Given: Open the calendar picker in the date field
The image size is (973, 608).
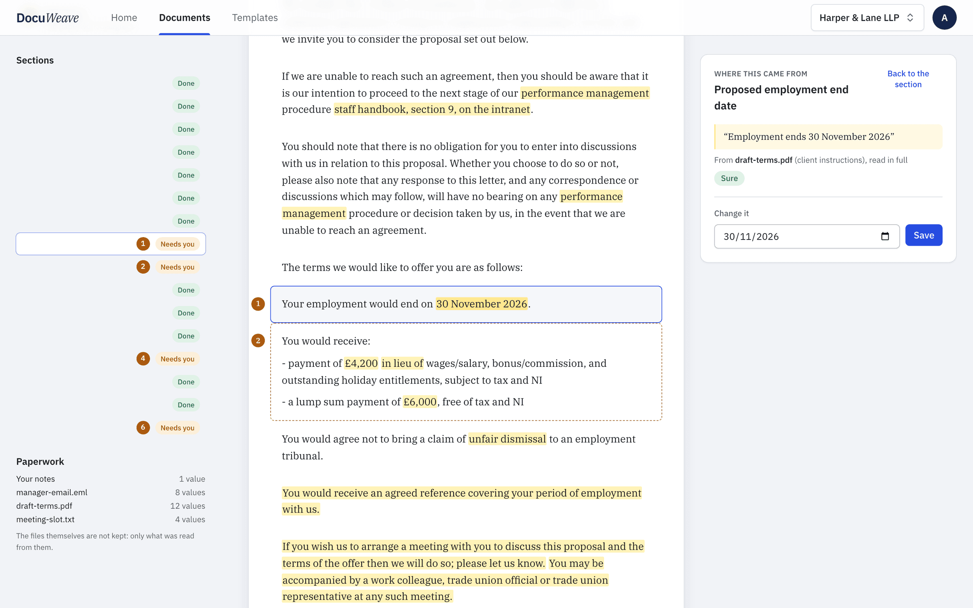Looking at the screenshot, I should click(x=885, y=236).
